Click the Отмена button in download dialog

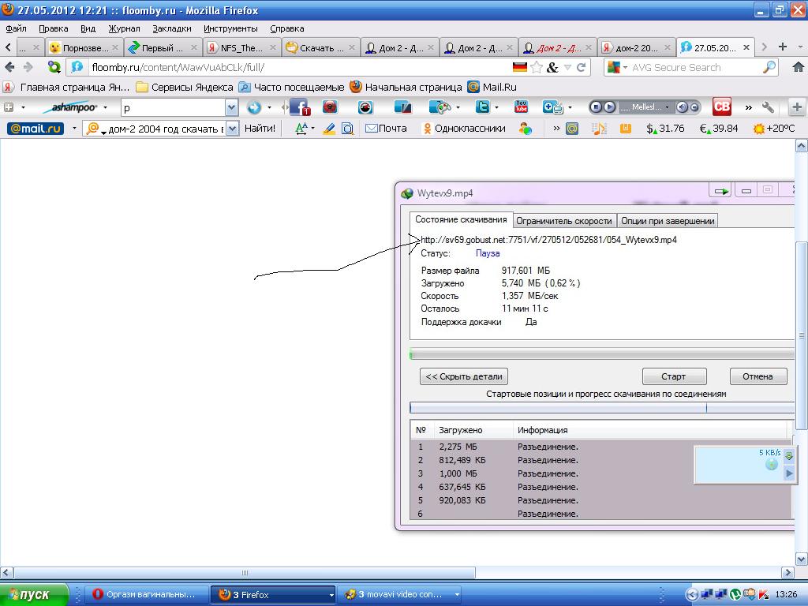pos(758,376)
